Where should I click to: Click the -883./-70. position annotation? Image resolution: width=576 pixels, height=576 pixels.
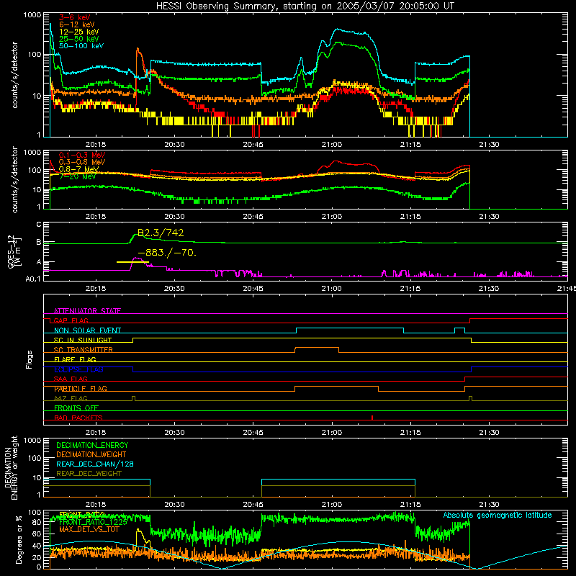coord(167,253)
